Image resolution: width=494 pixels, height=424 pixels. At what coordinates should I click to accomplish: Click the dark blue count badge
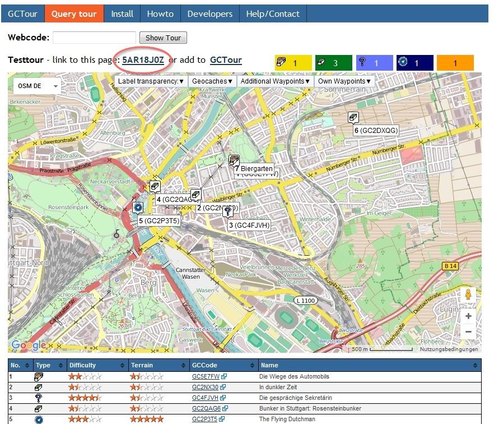point(415,63)
